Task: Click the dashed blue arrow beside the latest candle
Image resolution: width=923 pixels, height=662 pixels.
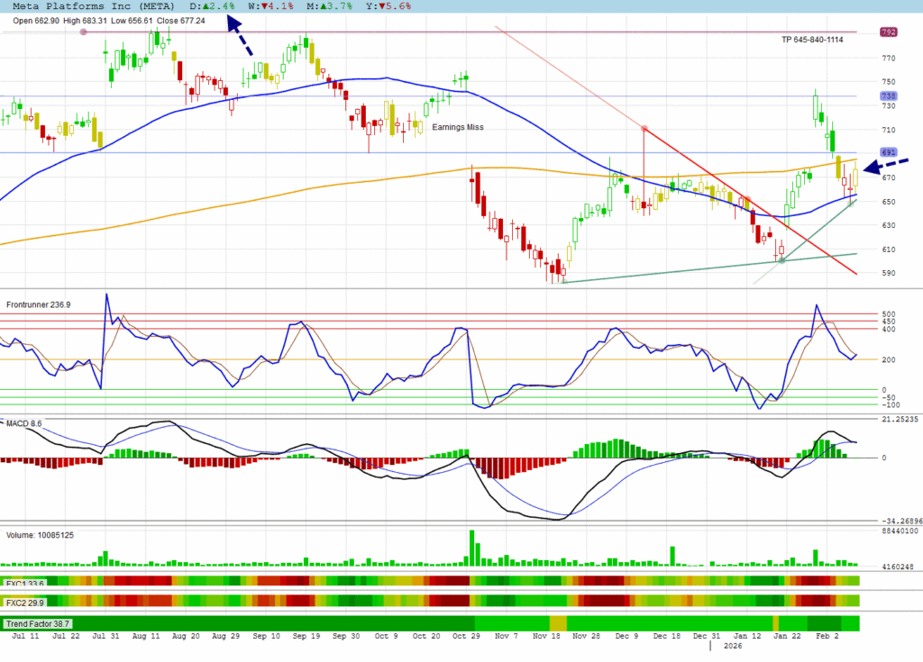Action: pyautogui.click(x=885, y=165)
